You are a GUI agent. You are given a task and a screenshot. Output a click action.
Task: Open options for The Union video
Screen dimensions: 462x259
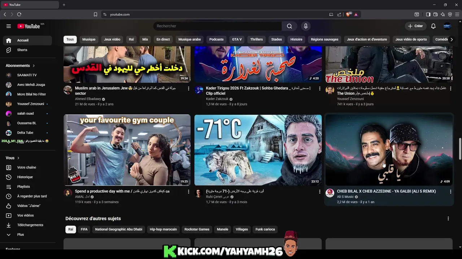(450, 88)
